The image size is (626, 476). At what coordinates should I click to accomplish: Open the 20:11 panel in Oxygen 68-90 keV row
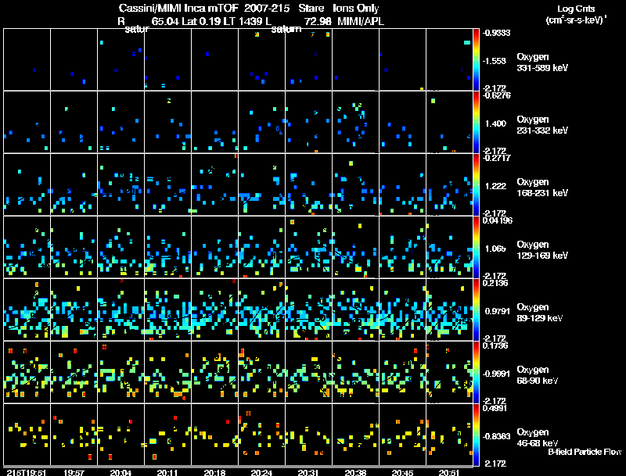[x=167, y=372]
